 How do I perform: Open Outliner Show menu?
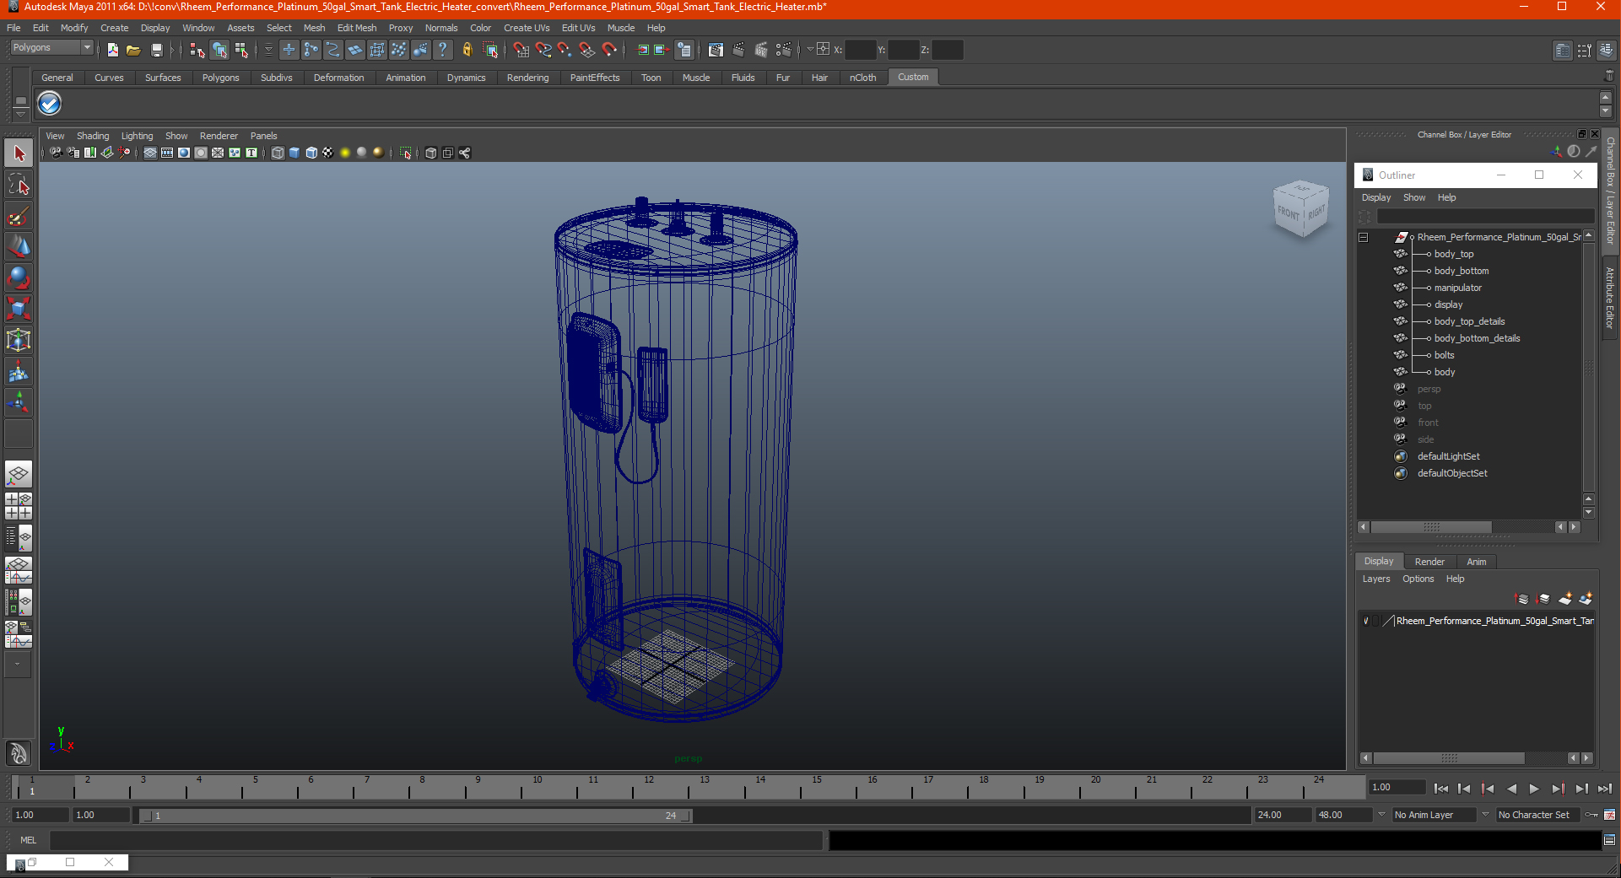click(x=1414, y=198)
